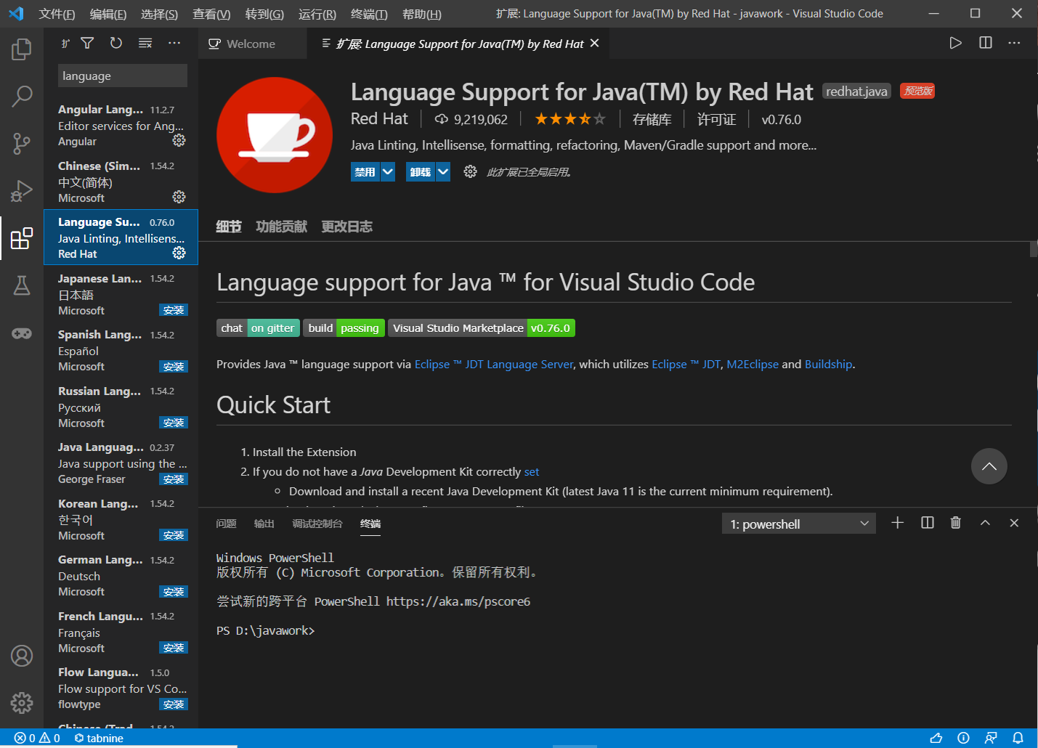Open the 1: powershell terminal selector
This screenshot has width=1038, height=748.
[798, 523]
